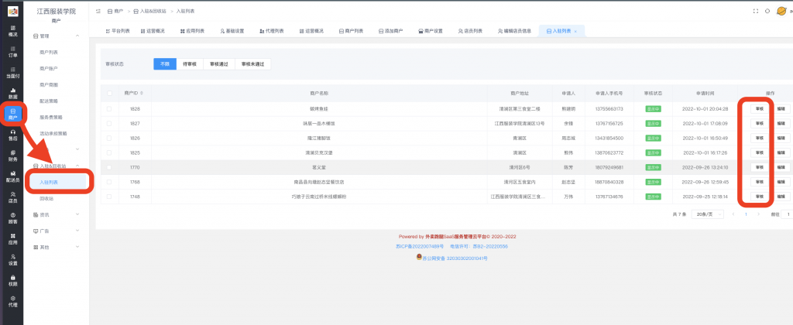Toggle fullscreen icon in top bar

click(x=756, y=12)
